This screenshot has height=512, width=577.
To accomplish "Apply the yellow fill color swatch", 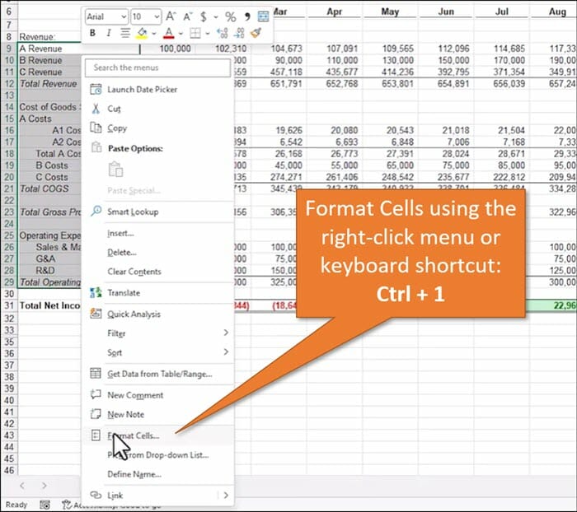I will click(142, 33).
